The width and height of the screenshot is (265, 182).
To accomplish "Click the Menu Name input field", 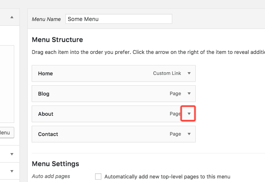I will pyautogui.click(x=119, y=19).
